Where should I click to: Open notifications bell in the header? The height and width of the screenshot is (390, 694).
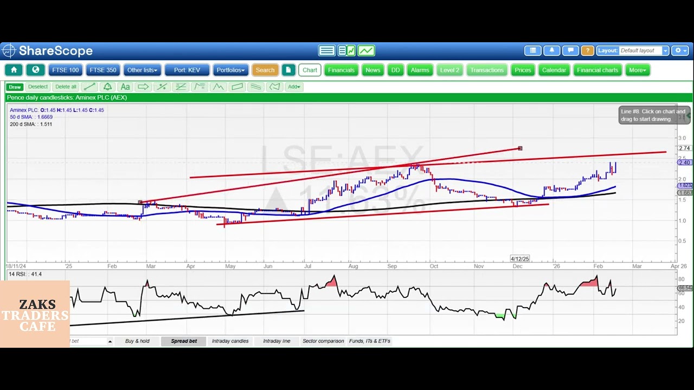tap(551, 50)
